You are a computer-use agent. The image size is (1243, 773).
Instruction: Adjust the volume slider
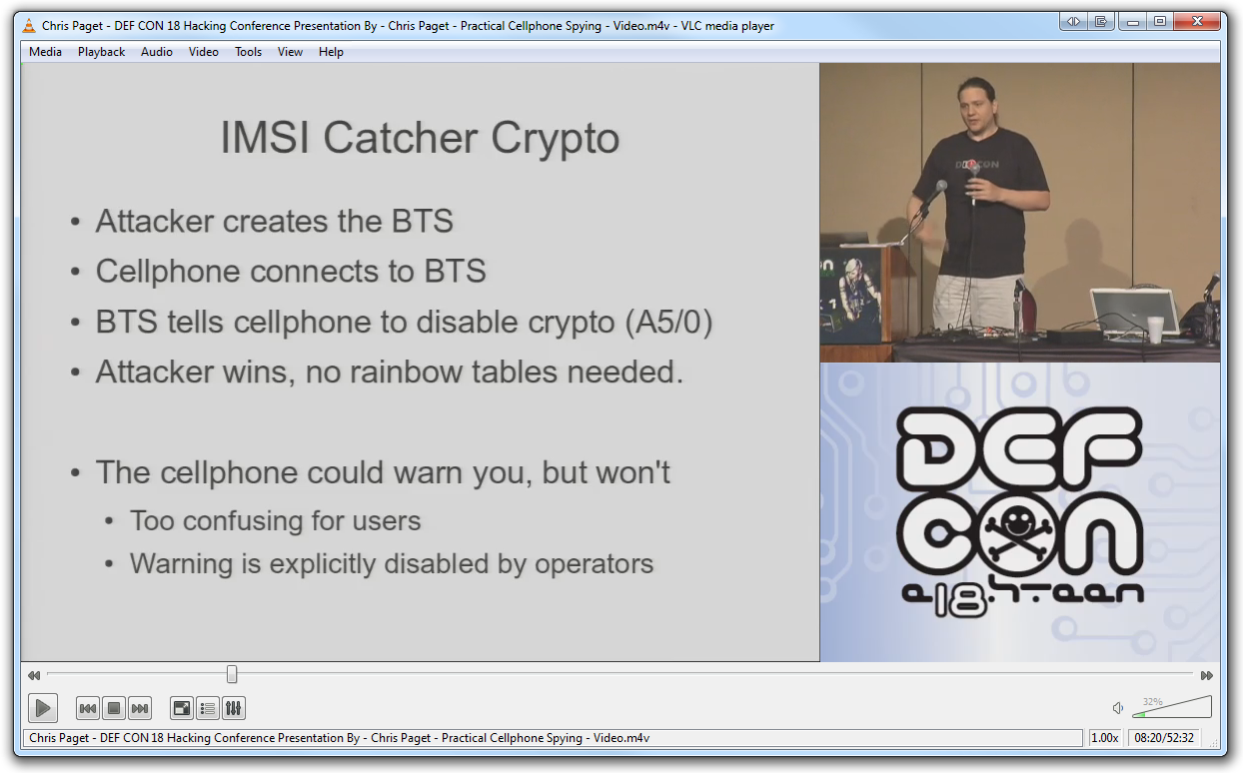point(1171,708)
